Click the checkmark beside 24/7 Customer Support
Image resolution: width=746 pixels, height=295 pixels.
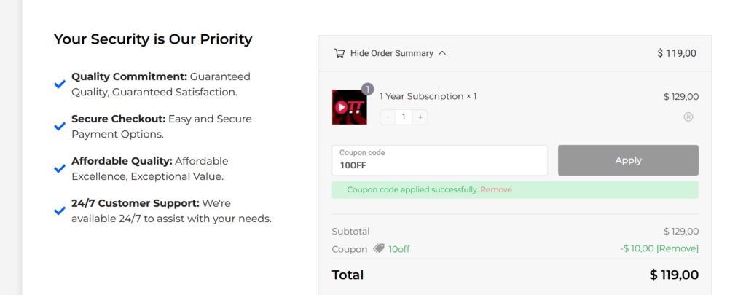[x=60, y=211]
